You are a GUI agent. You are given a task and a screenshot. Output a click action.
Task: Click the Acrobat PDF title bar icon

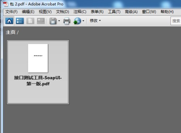(6, 4)
